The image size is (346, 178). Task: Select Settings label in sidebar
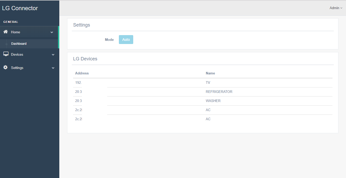[x=17, y=68]
